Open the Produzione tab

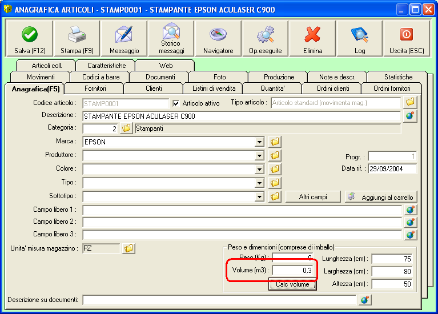click(x=279, y=77)
